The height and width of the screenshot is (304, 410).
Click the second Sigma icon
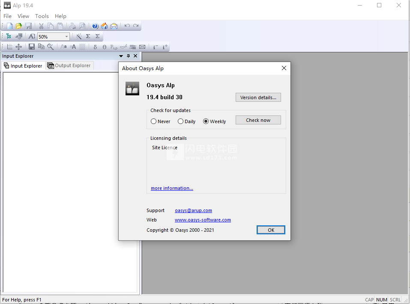click(98, 36)
